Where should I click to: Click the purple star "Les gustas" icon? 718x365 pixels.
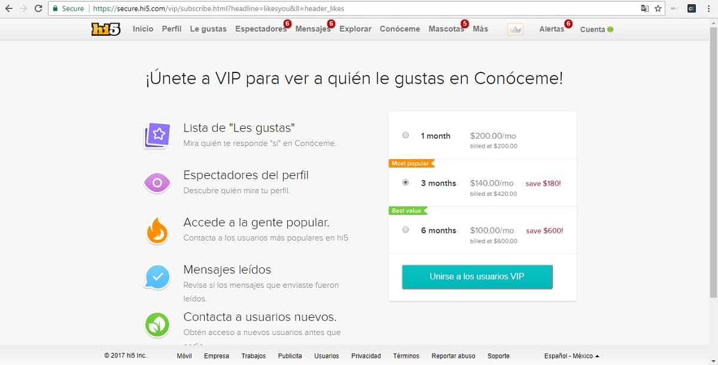coord(157,135)
